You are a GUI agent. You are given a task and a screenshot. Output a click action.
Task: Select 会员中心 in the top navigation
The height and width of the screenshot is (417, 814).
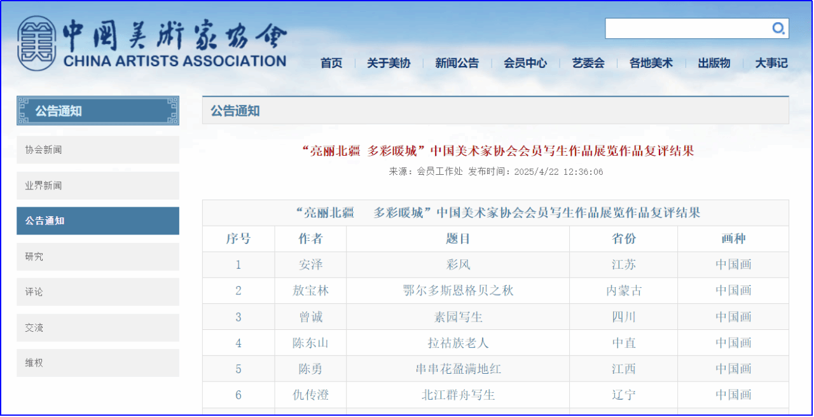(525, 63)
